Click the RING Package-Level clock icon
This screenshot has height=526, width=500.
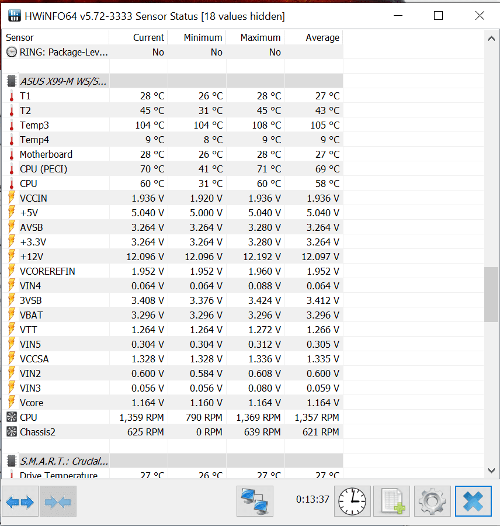[x=12, y=52]
